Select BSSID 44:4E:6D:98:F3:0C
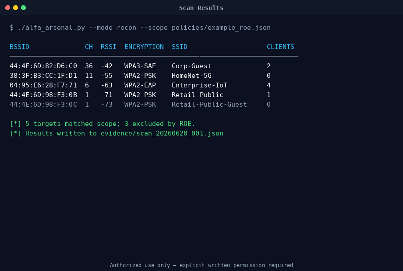 tap(43, 104)
